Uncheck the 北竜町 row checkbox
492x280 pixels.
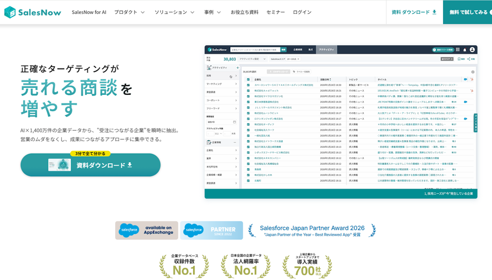[x=248, y=181]
